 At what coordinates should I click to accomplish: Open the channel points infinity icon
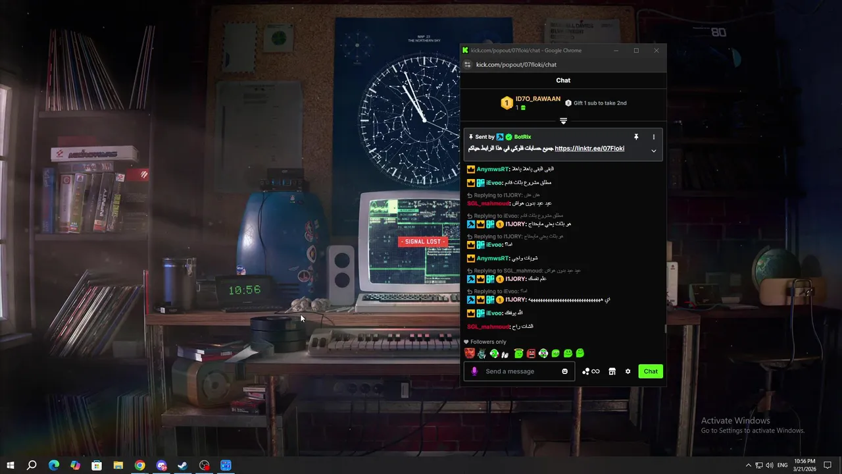point(591,371)
